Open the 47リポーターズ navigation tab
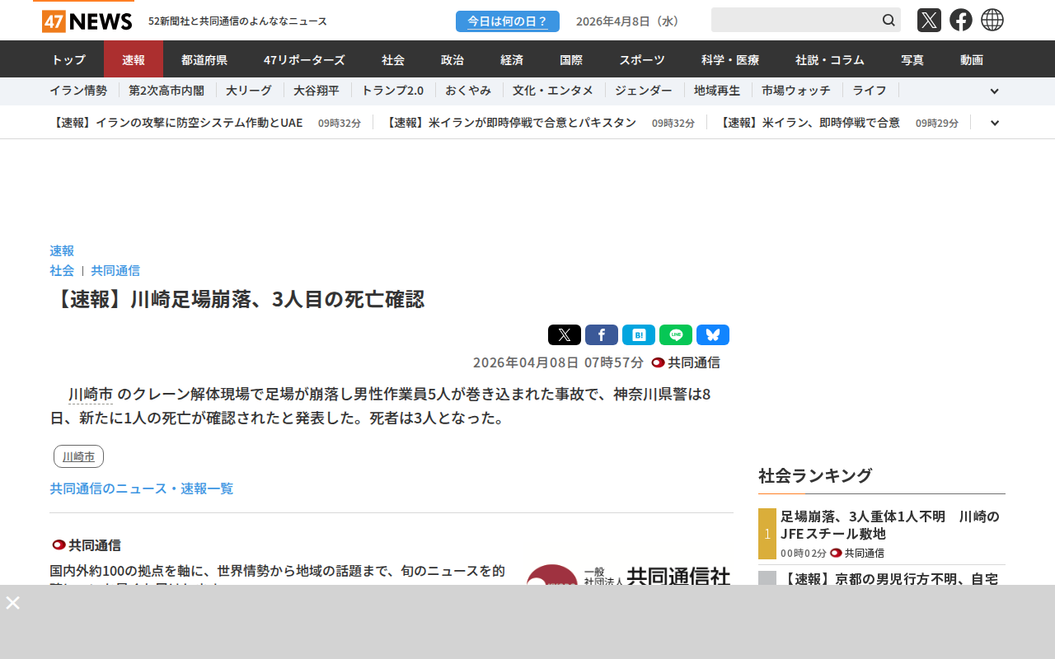The width and height of the screenshot is (1055, 659). (304, 59)
